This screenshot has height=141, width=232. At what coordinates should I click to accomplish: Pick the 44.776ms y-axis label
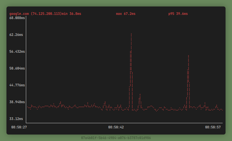(x=17, y=85)
